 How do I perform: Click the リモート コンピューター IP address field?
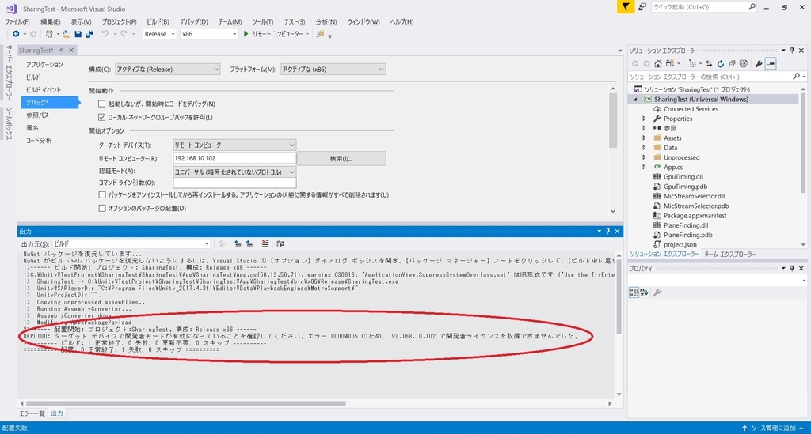234,158
